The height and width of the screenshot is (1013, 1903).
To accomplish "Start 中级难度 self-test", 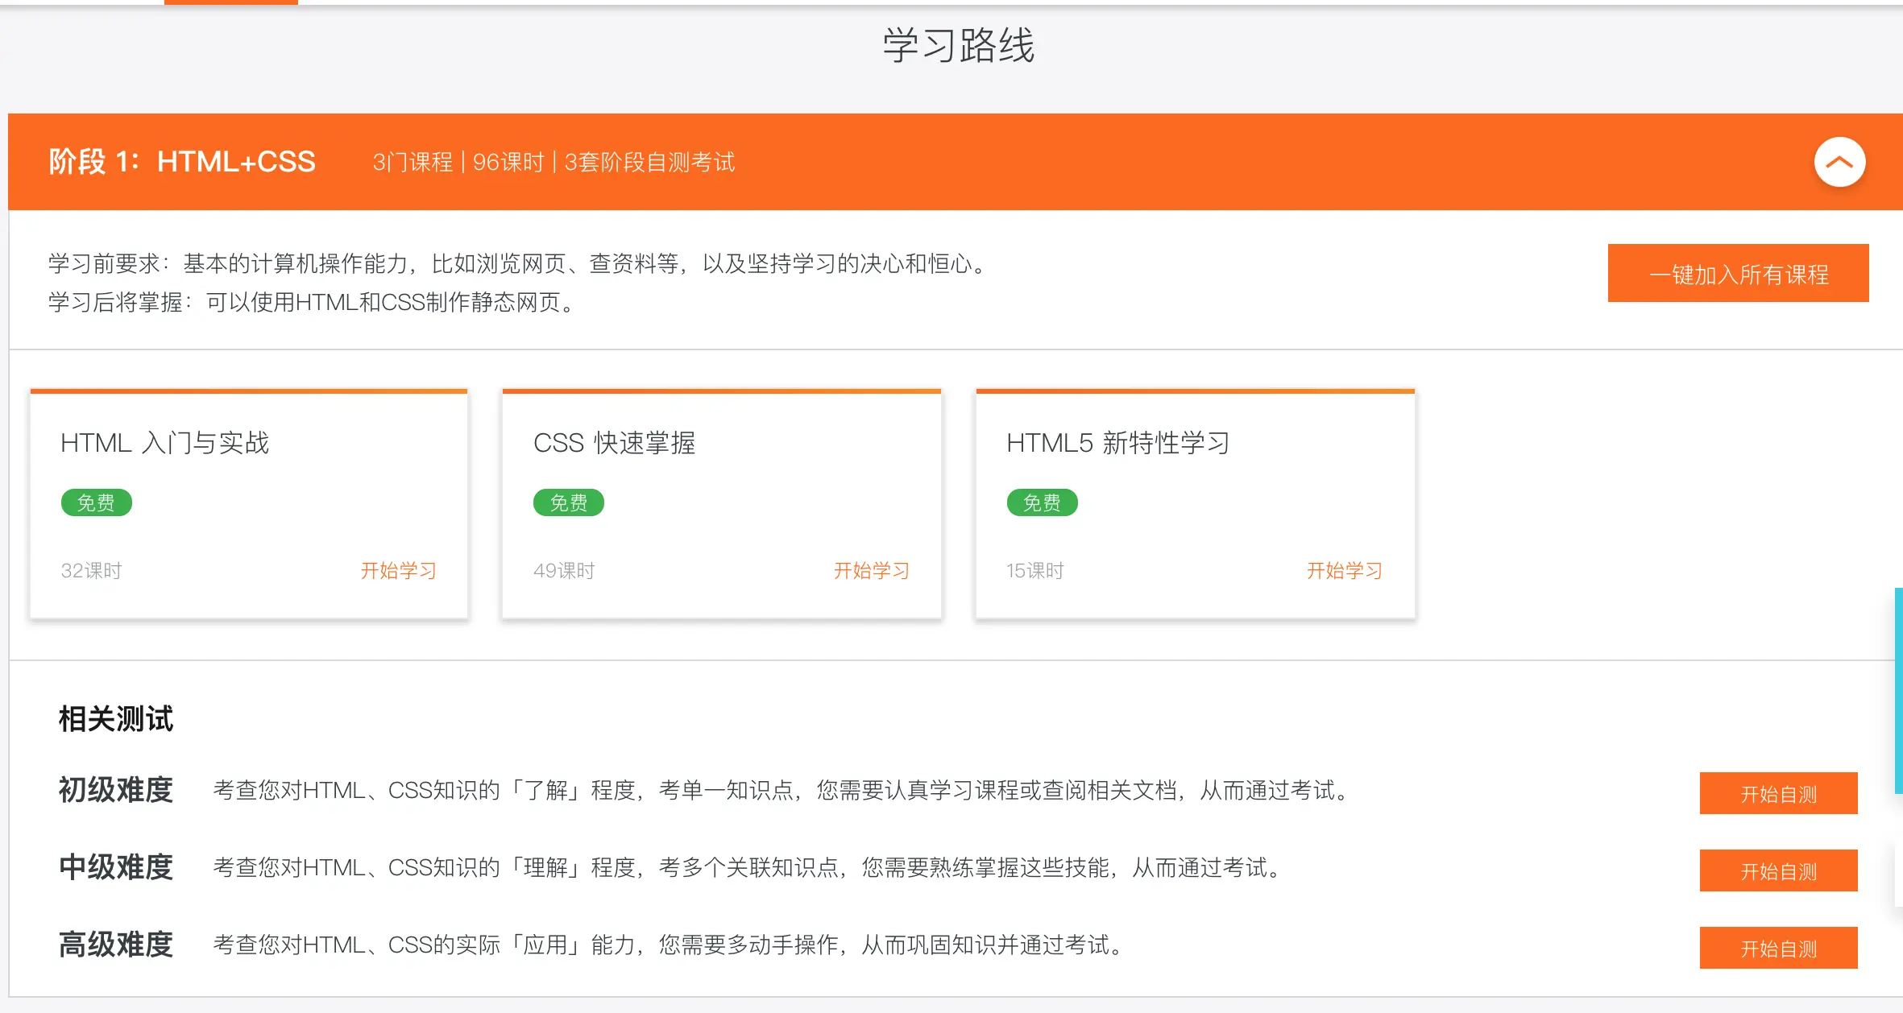I will 1778,871.
